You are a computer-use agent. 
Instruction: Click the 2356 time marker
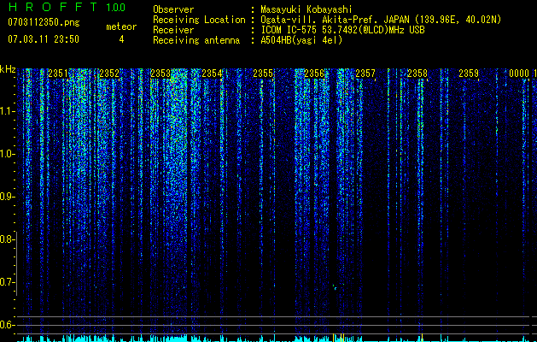pos(314,74)
